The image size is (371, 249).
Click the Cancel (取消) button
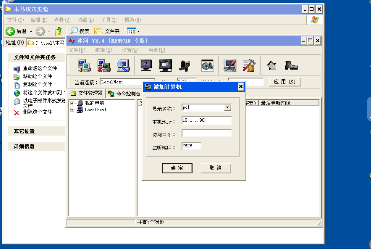point(216,168)
